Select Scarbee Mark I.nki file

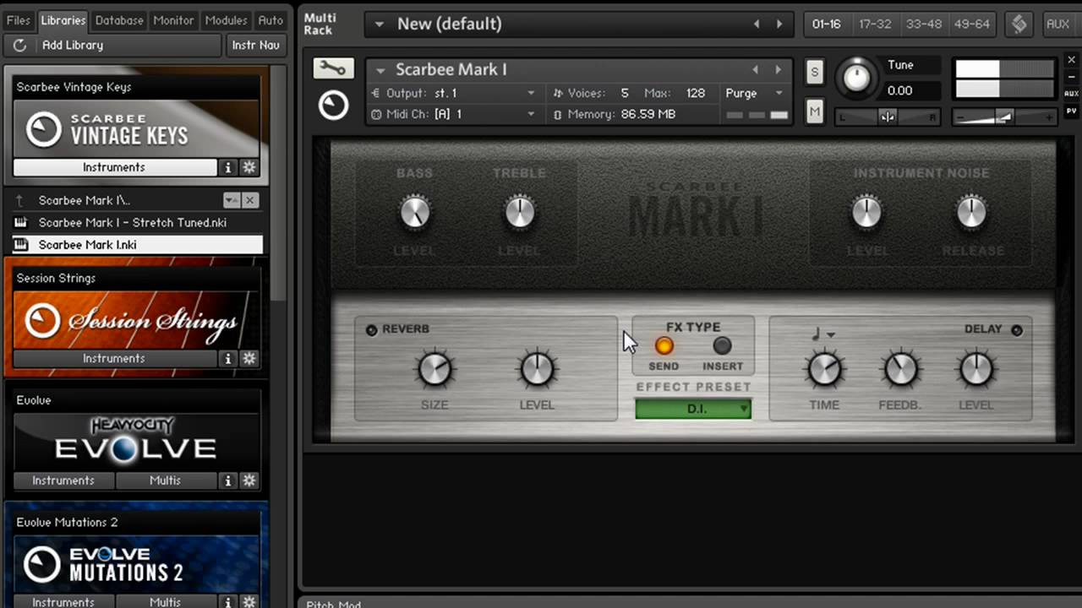[137, 244]
